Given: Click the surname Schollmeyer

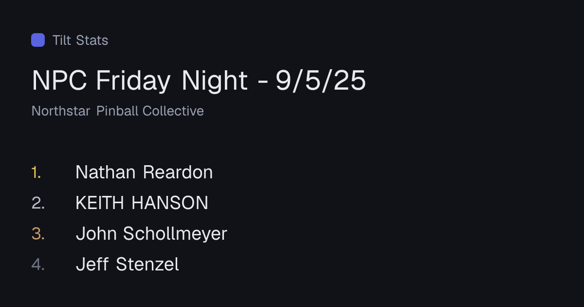Looking at the screenshot, I should (175, 234).
